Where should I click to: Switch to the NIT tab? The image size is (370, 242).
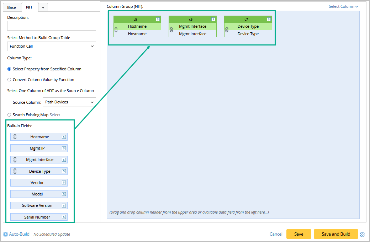click(x=29, y=7)
